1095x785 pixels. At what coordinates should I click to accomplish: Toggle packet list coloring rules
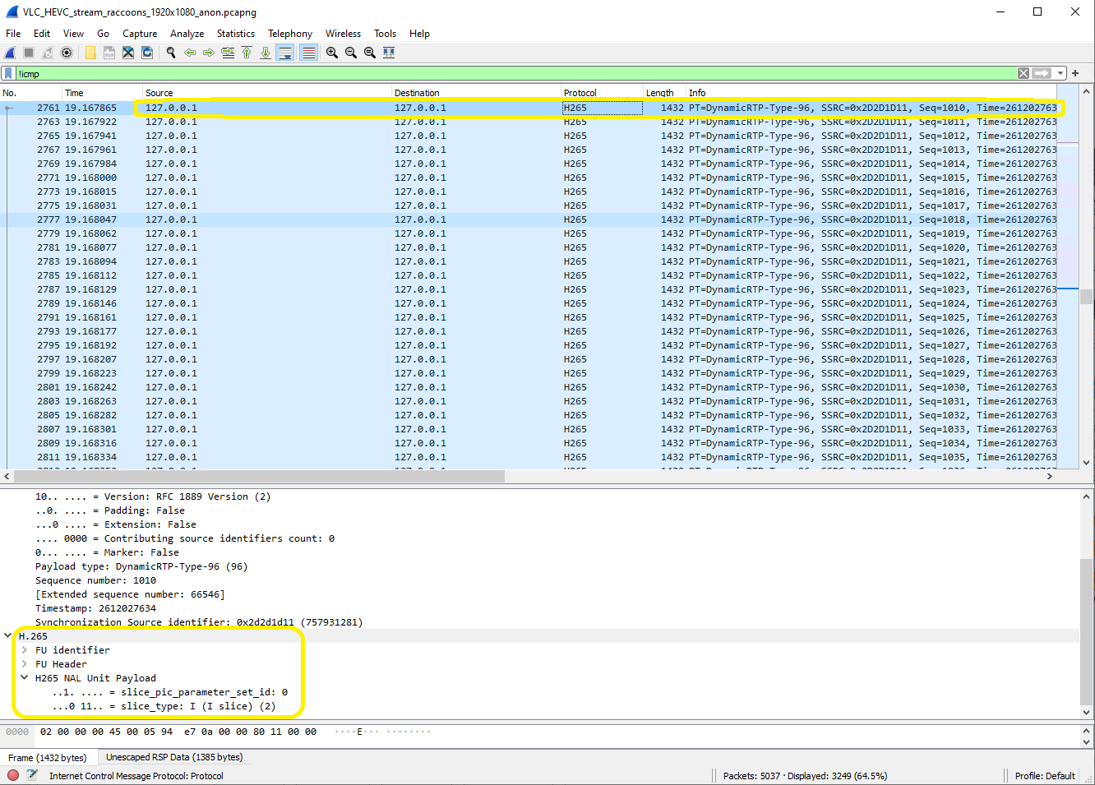308,53
